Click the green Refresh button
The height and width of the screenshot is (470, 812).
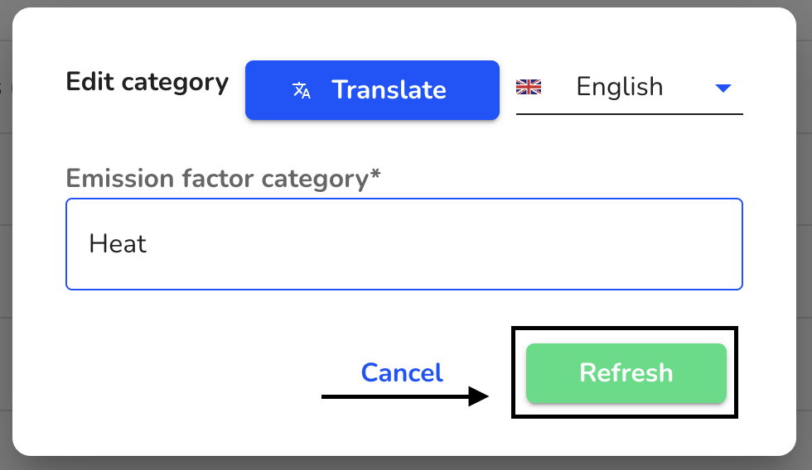click(x=626, y=373)
